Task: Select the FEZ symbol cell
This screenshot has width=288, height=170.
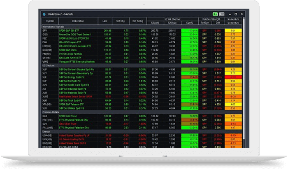Action: tap(50, 38)
